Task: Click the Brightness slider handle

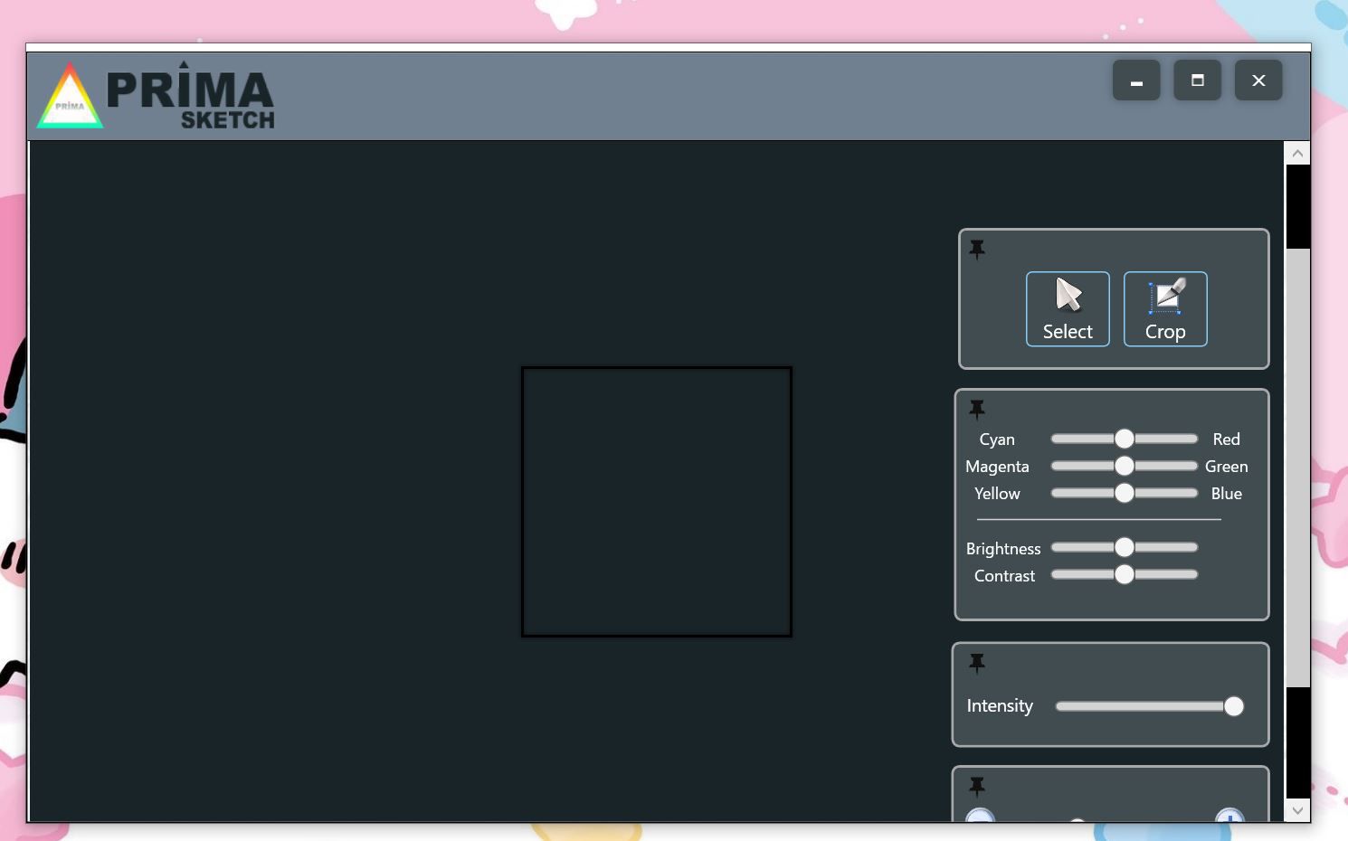Action: tap(1124, 547)
